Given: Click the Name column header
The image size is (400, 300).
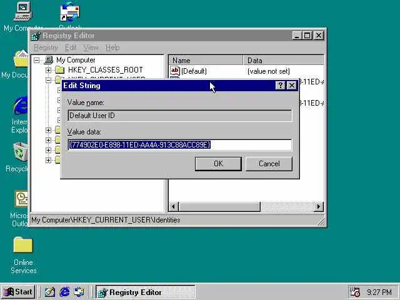Looking at the screenshot, I should tap(206, 61).
